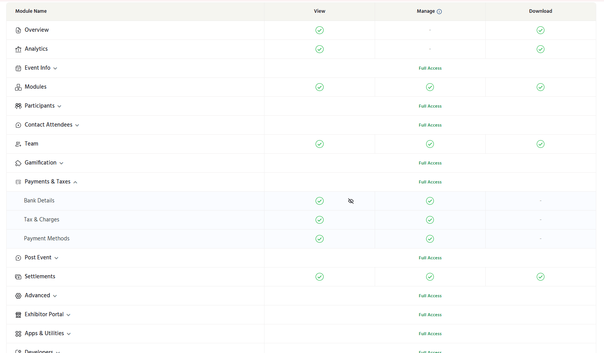604x353 pixels.
Task: Click the Module Name column header
Action: point(31,11)
